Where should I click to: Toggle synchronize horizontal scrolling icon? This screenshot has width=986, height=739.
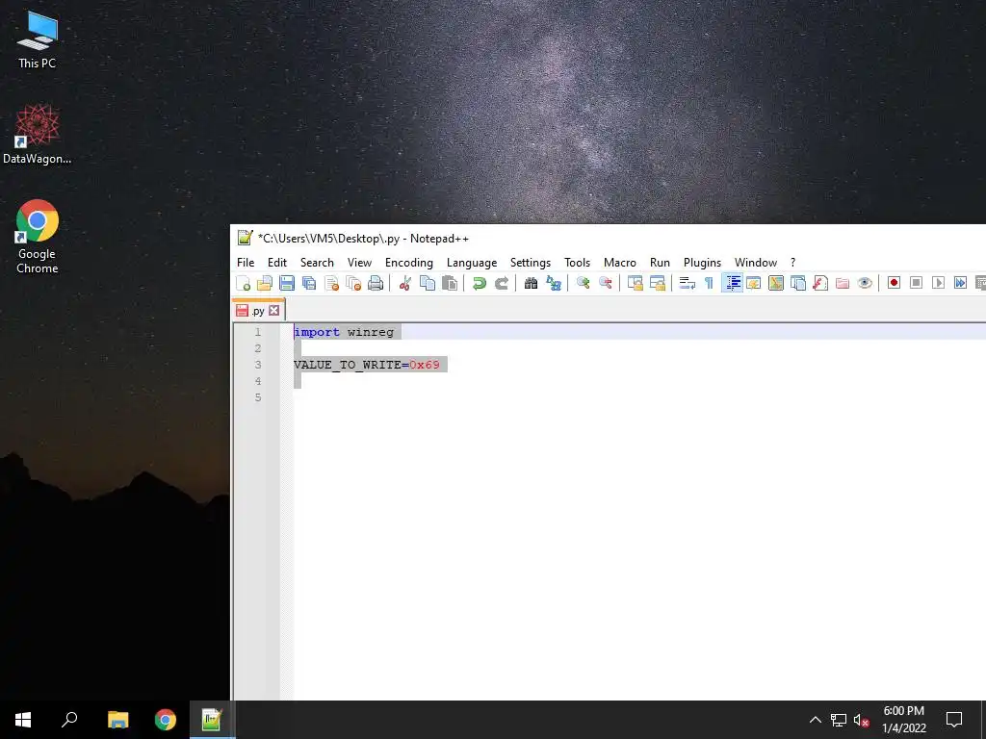pos(657,283)
